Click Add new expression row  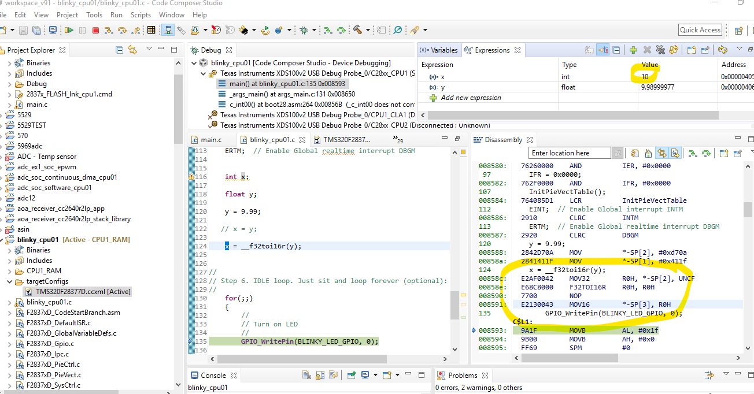click(471, 98)
